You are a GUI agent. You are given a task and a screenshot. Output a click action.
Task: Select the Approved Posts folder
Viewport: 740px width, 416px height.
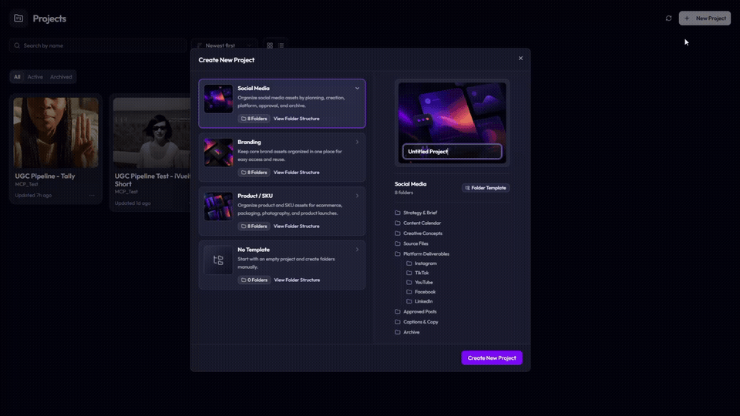(415, 312)
